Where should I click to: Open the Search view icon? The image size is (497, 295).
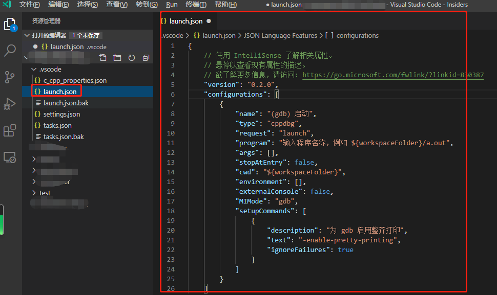(10, 50)
